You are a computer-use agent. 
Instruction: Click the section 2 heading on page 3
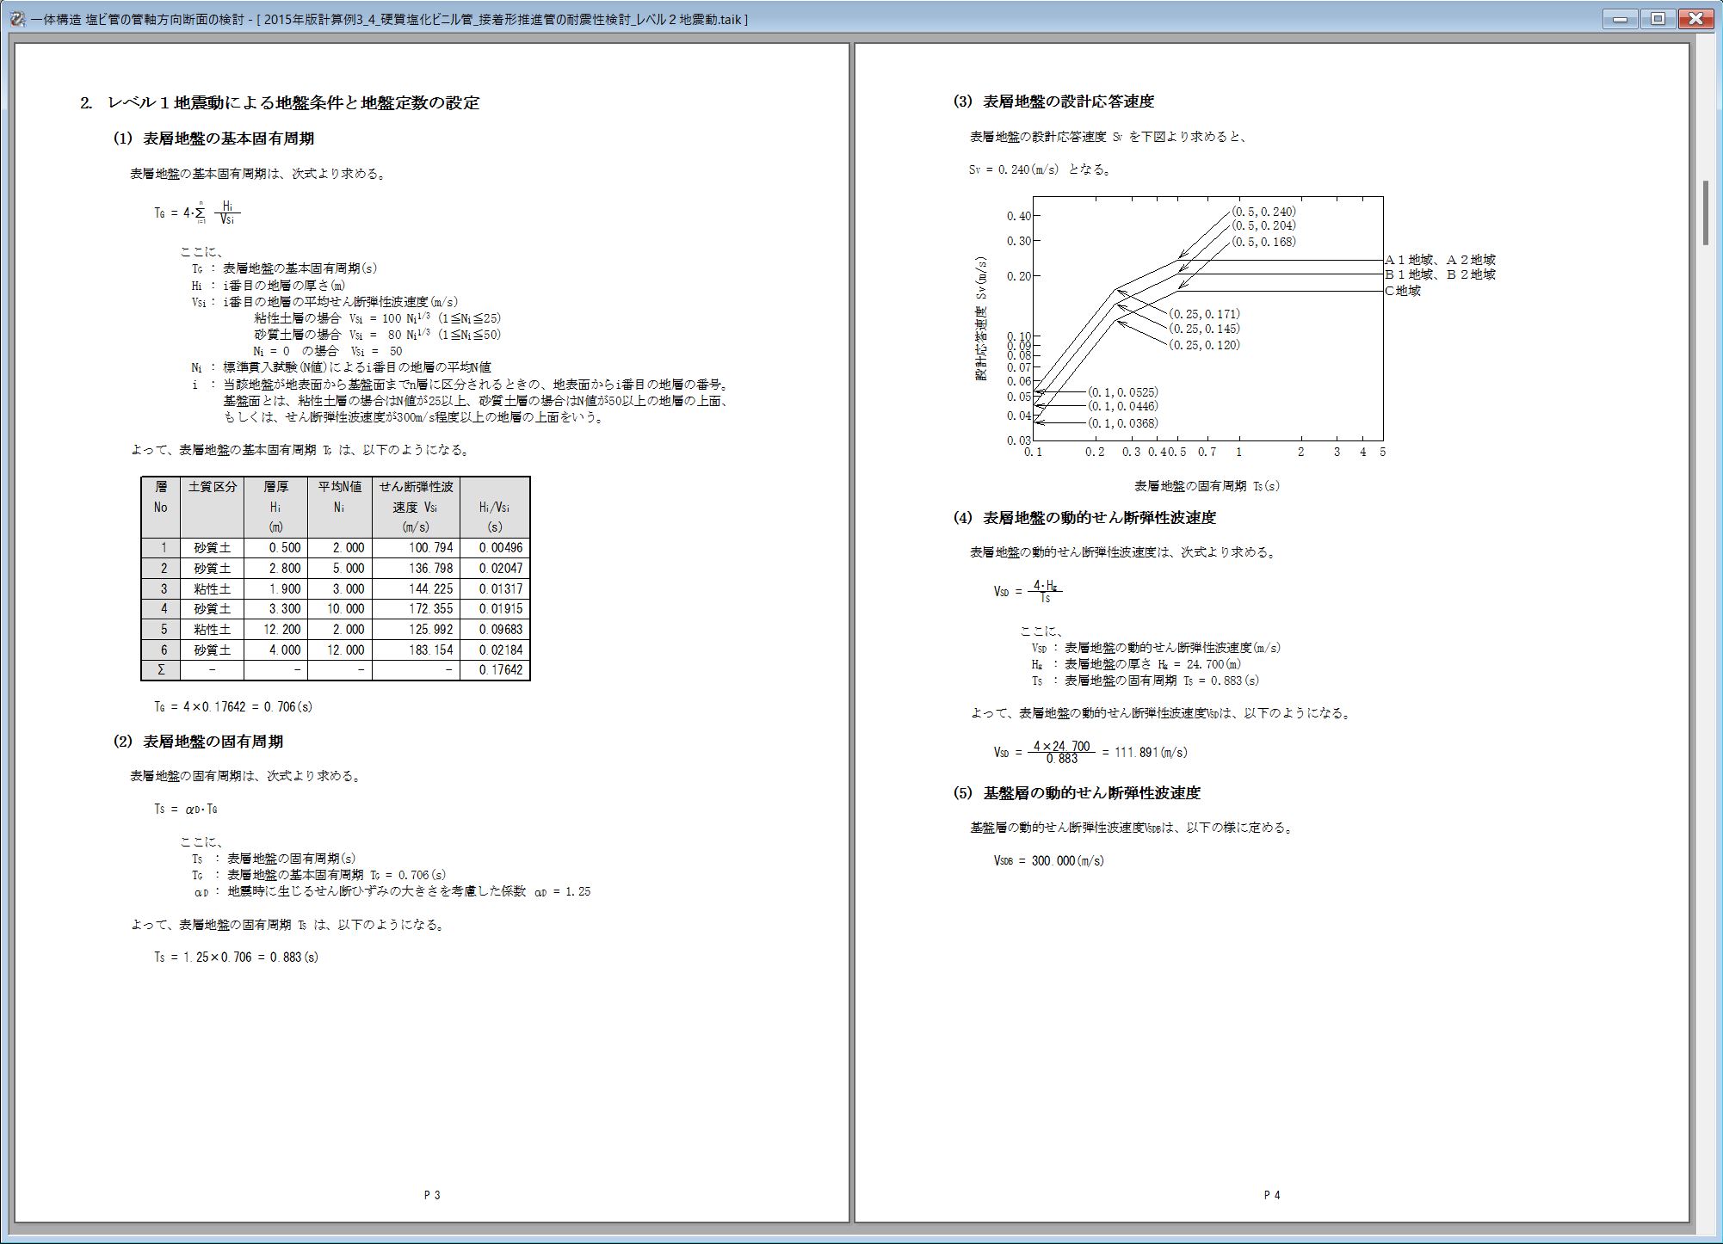click(x=280, y=102)
